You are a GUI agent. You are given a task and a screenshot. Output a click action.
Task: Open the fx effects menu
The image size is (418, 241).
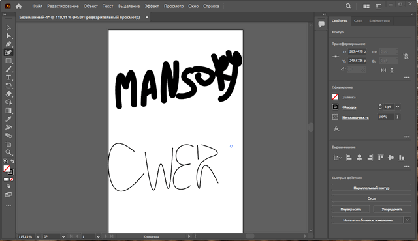pos(336,129)
